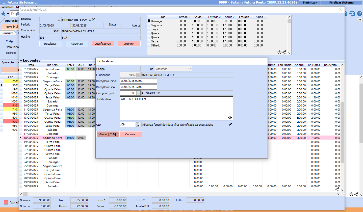363x212 pixels.
Task: Open gear settings in weekly schedule grid
Action: pyautogui.click(x=279, y=52)
